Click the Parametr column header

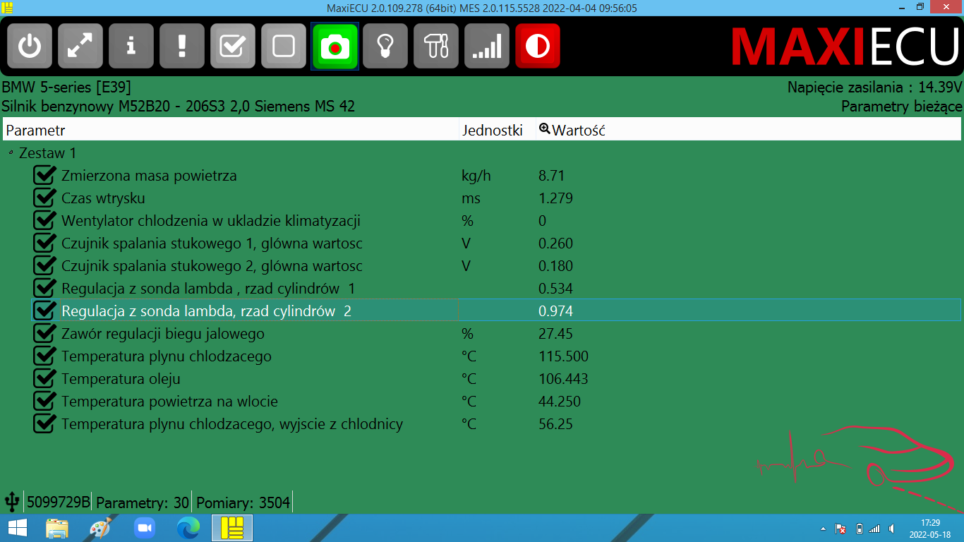coord(231,130)
